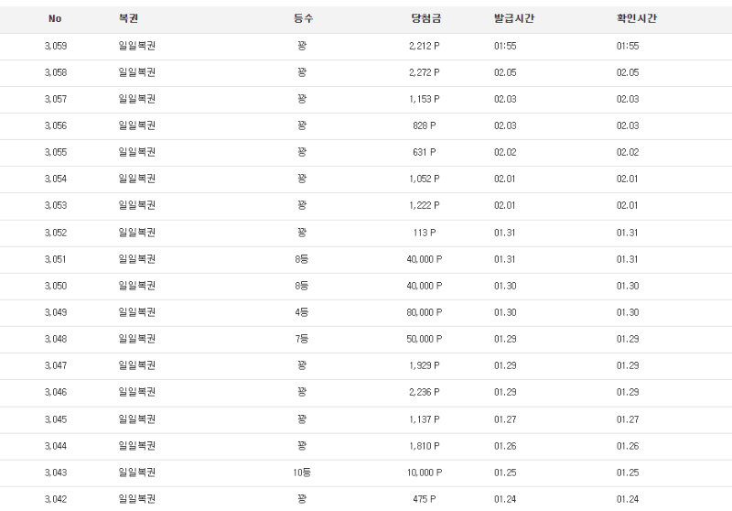732x511 pixels.
Task: Click the 50,000 P prize amount
Action: tap(425, 339)
